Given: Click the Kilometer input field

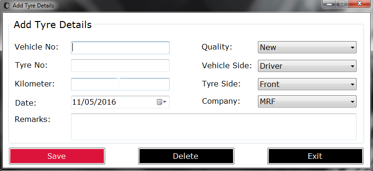Looking at the screenshot, I should click(x=120, y=84).
